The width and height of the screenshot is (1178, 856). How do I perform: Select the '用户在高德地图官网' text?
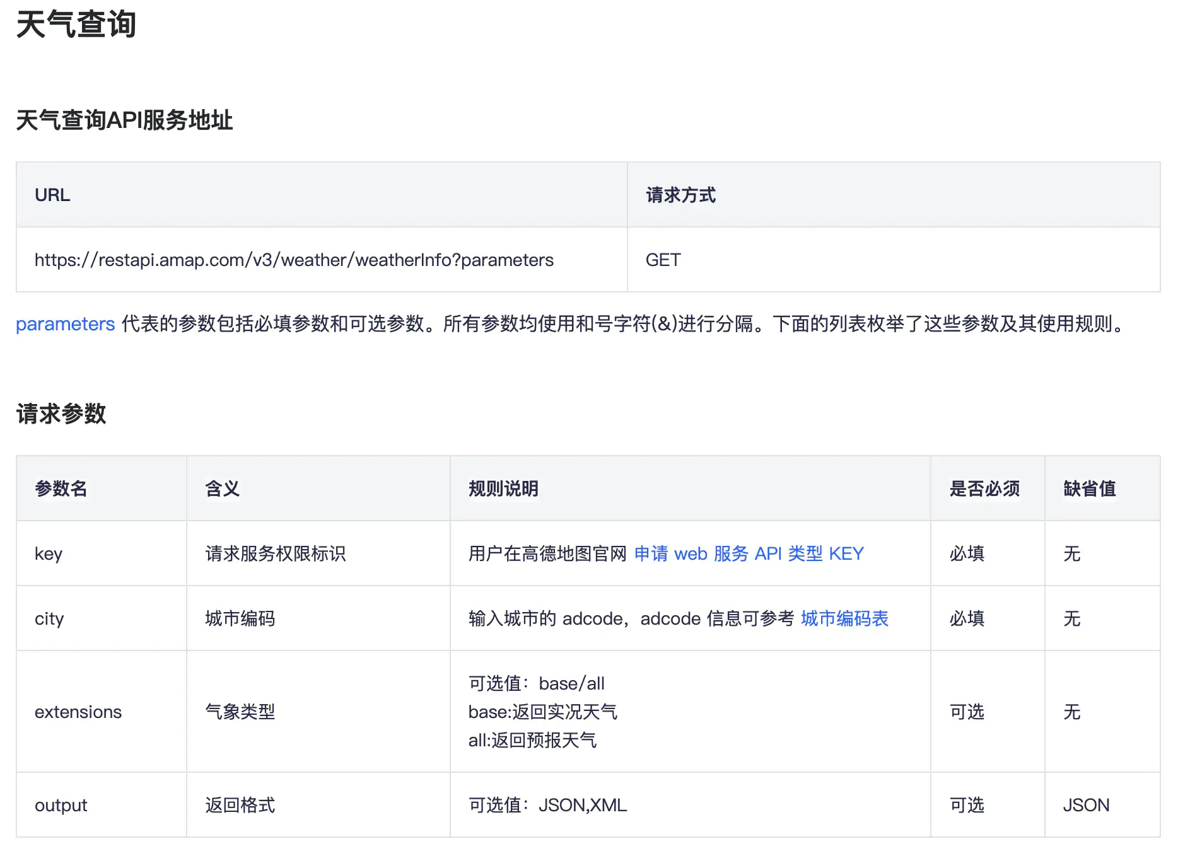click(x=547, y=553)
